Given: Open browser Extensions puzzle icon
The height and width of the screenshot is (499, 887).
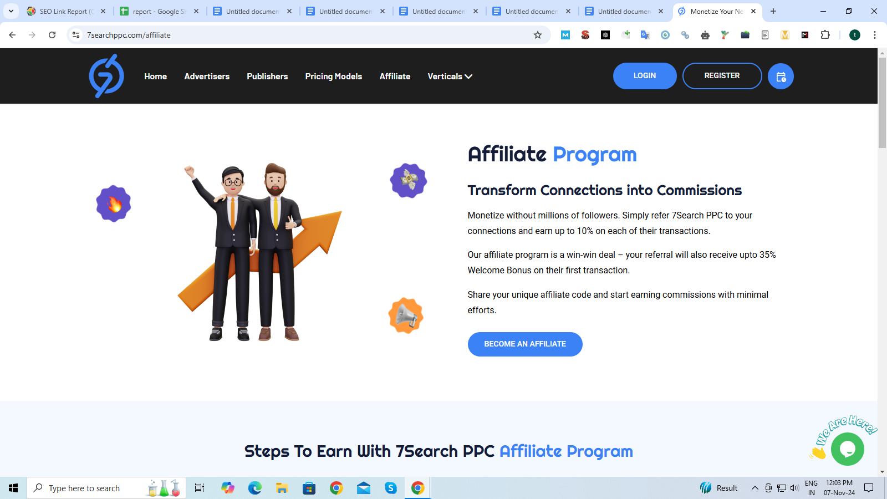Looking at the screenshot, I should click(x=825, y=35).
